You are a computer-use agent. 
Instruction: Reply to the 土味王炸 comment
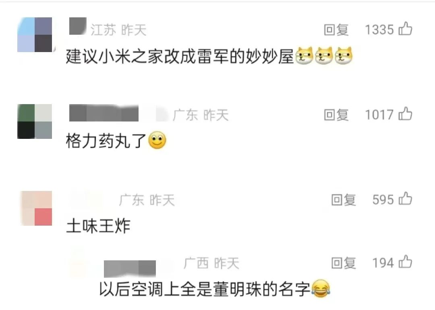tap(344, 200)
